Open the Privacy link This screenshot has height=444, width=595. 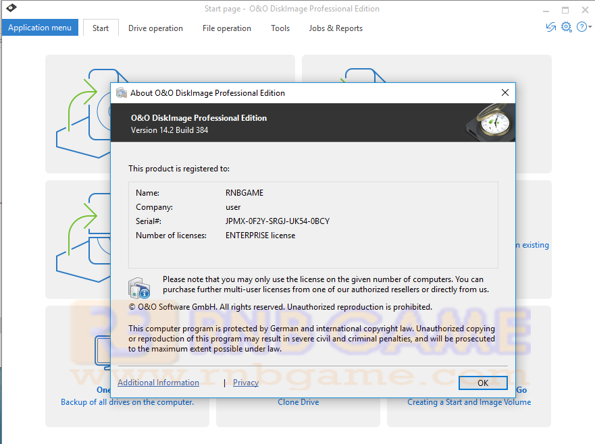(246, 383)
